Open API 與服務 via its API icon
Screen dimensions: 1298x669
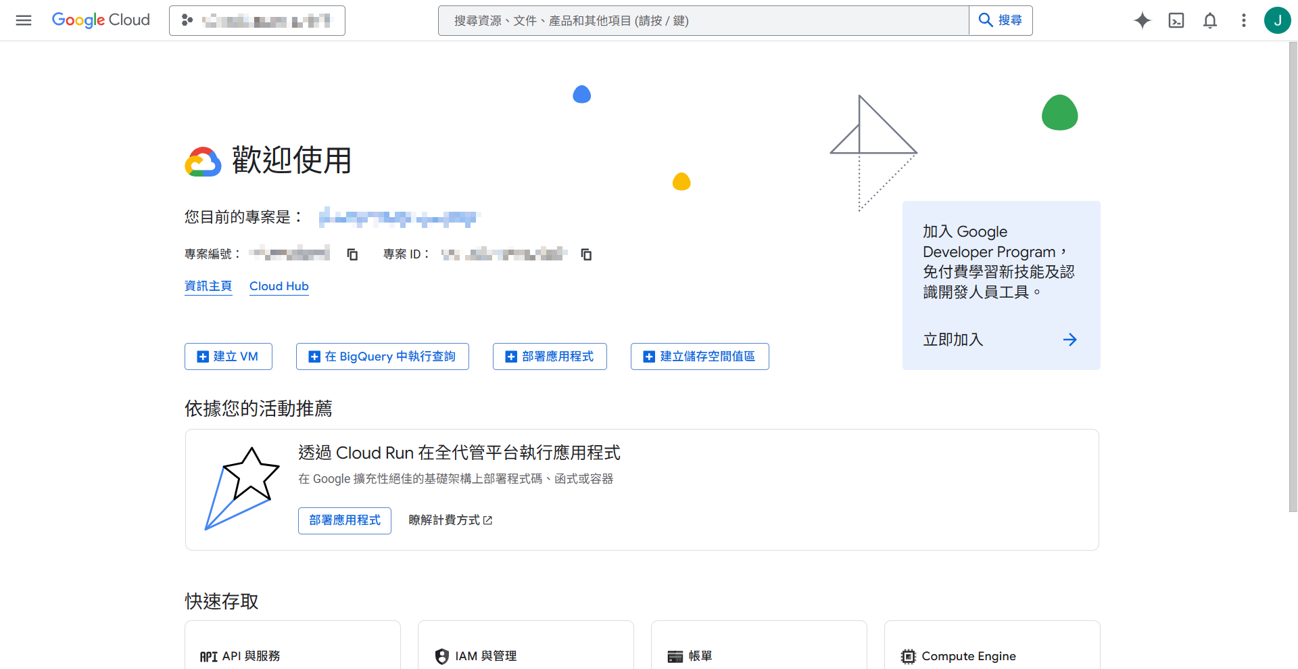(x=208, y=655)
